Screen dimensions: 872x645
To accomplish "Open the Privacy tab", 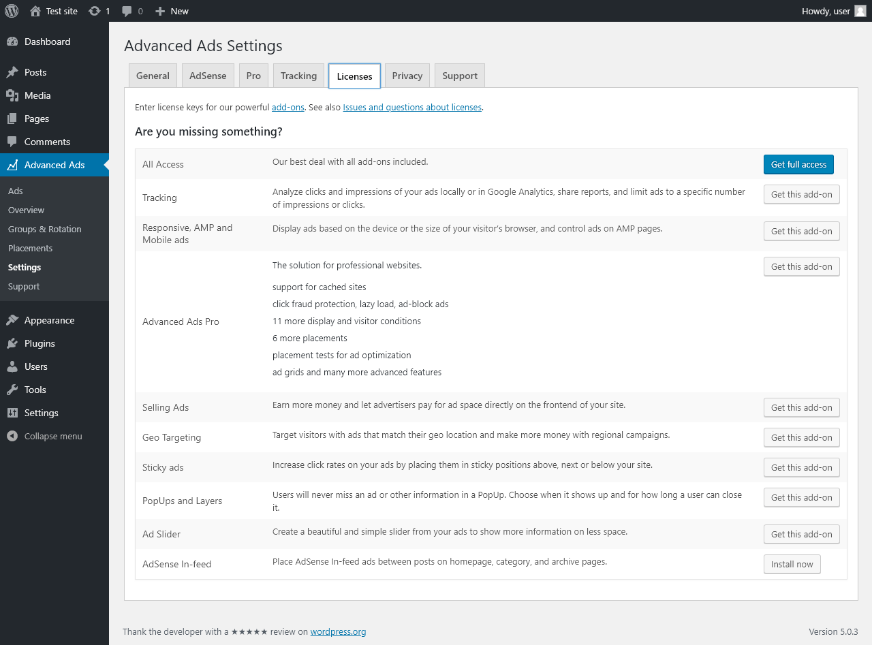I will click(x=407, y=76).
